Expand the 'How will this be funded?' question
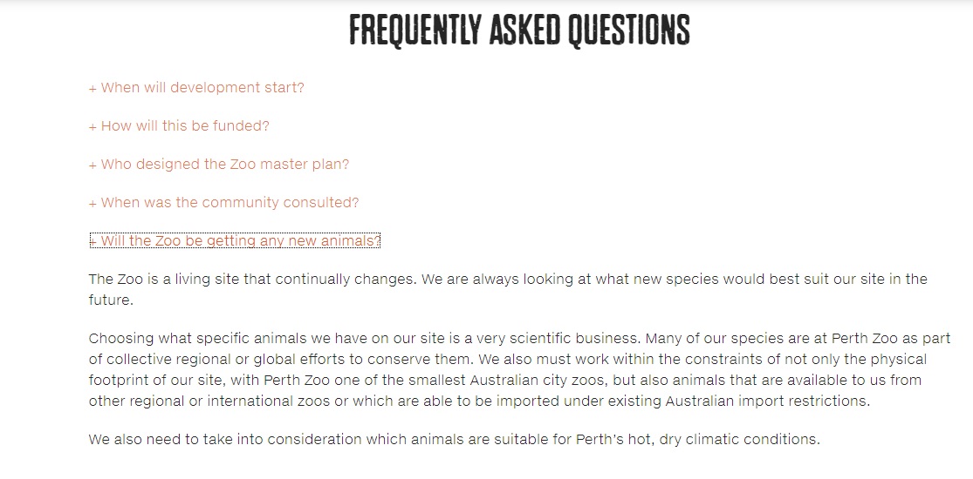Screen dimensions: 973x479 click(185, 126)
